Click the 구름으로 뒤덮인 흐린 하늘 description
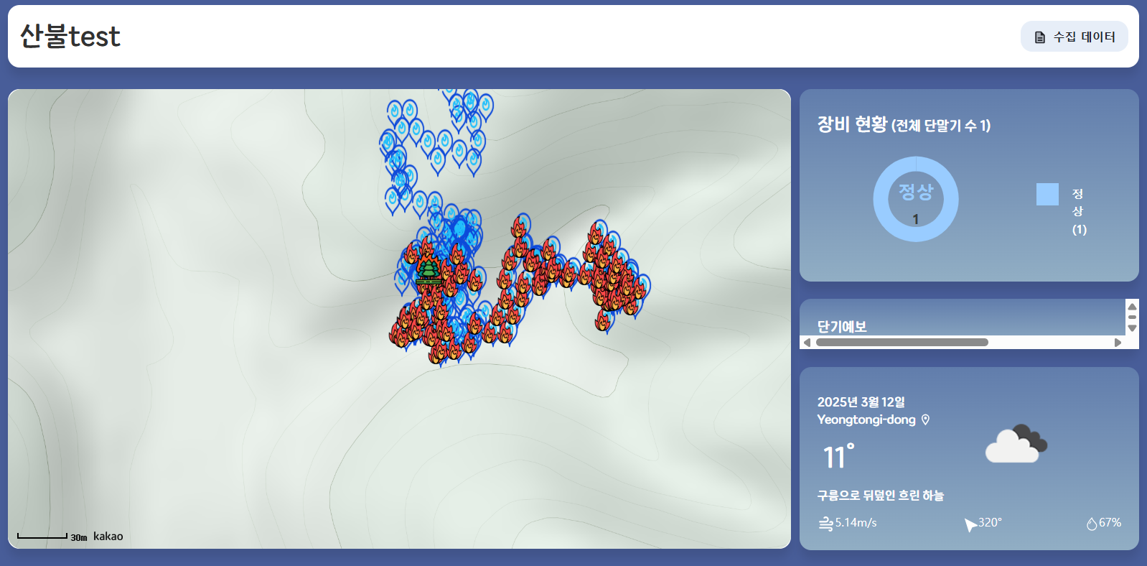The image size is (1147, 566). 881,496
